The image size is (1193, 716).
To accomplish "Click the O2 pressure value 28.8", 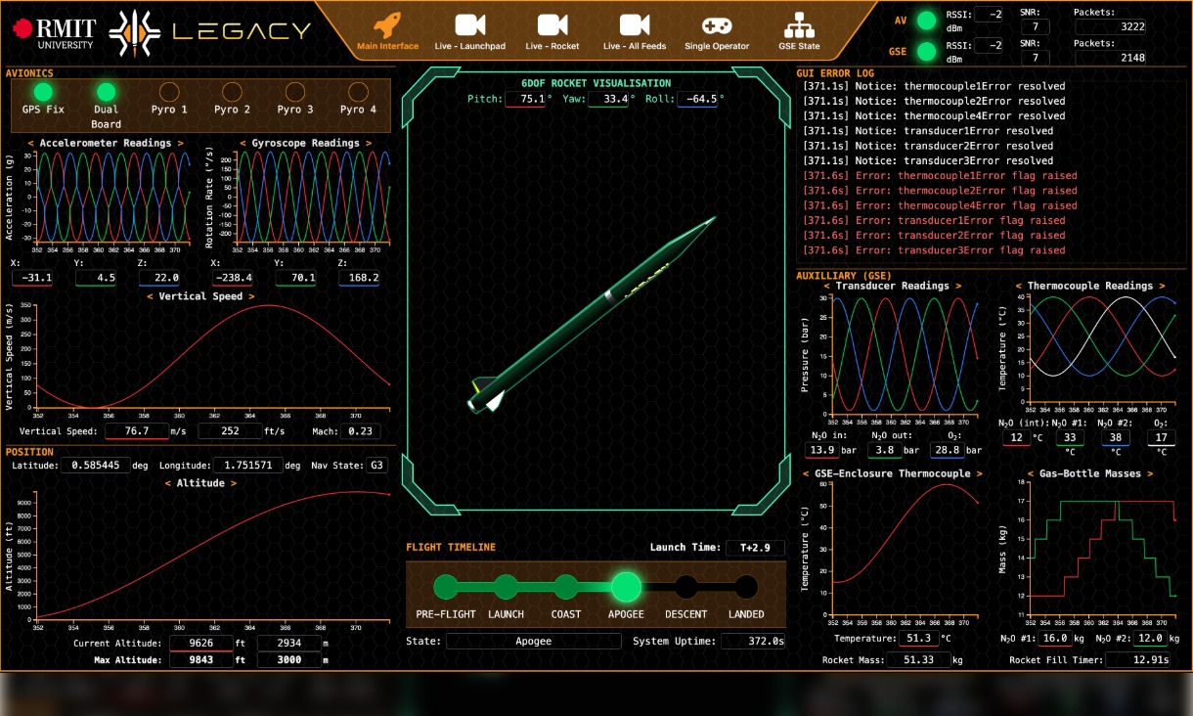I will [947, 450].
